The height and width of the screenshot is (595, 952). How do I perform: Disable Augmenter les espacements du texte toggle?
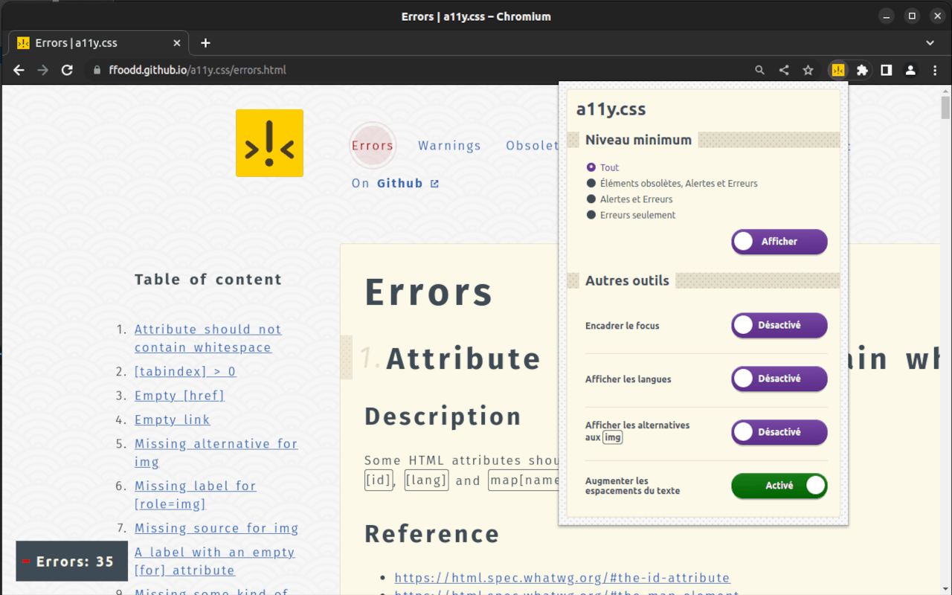[x=779, y=486]
